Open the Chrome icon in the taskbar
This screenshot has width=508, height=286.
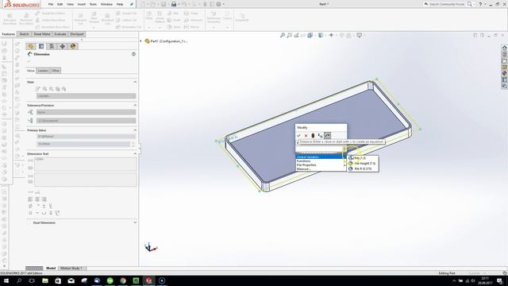[x=123, y=280]
